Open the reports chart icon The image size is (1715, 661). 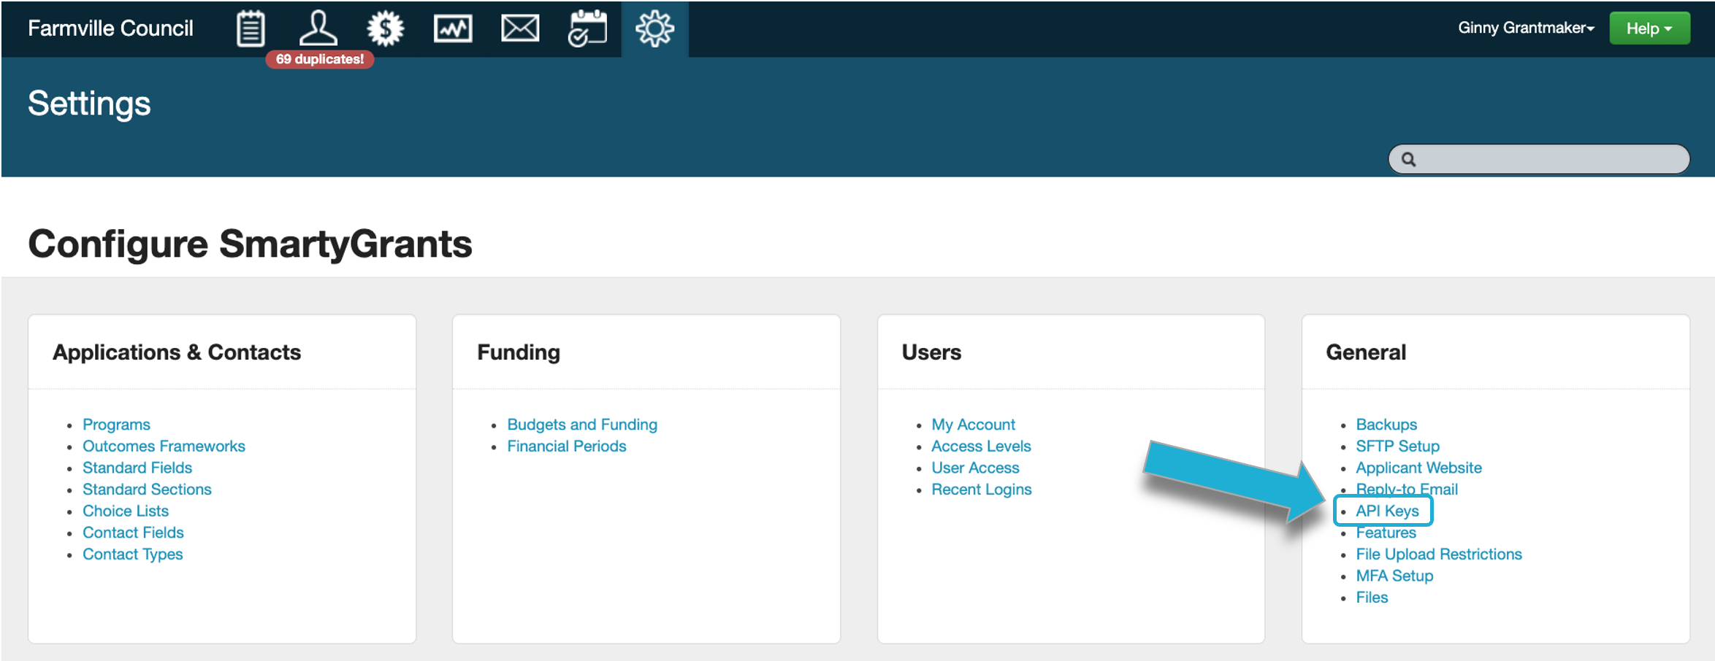453,29
